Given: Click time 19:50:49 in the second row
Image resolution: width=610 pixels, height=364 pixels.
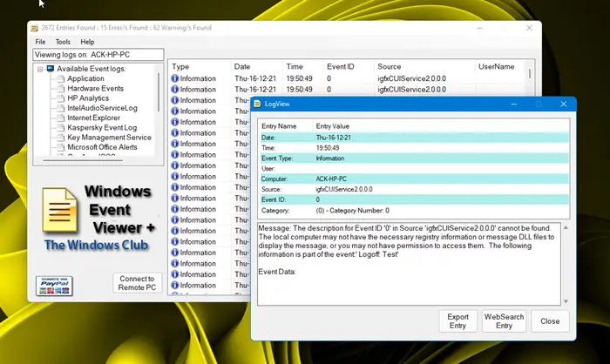Looking at the screenshot, I should tap(299, 90).
